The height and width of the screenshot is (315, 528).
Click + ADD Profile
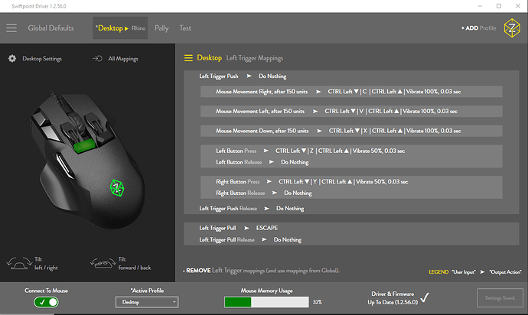[x=478, y=28]
